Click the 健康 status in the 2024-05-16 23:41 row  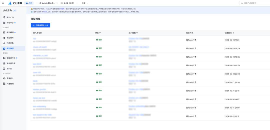(100, 91)
